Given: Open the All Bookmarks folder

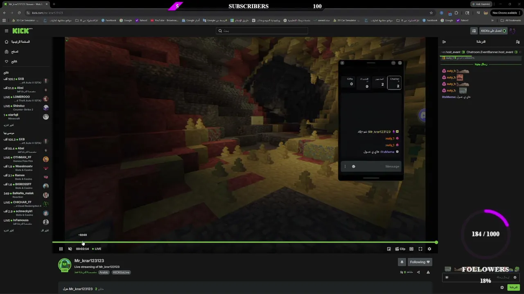Looking at the screenshot, I should [511, 20].
